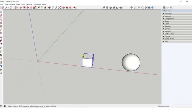Choose the Rotate tool

pos(31,7)
